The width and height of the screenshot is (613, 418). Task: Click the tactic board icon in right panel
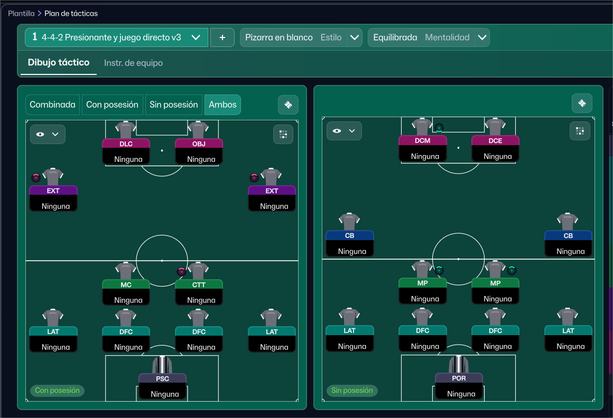tap(582, 103)
